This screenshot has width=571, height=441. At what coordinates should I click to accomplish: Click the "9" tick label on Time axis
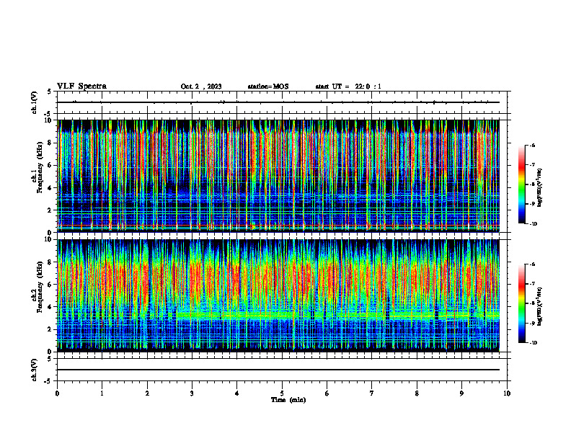tap(461, 393)
